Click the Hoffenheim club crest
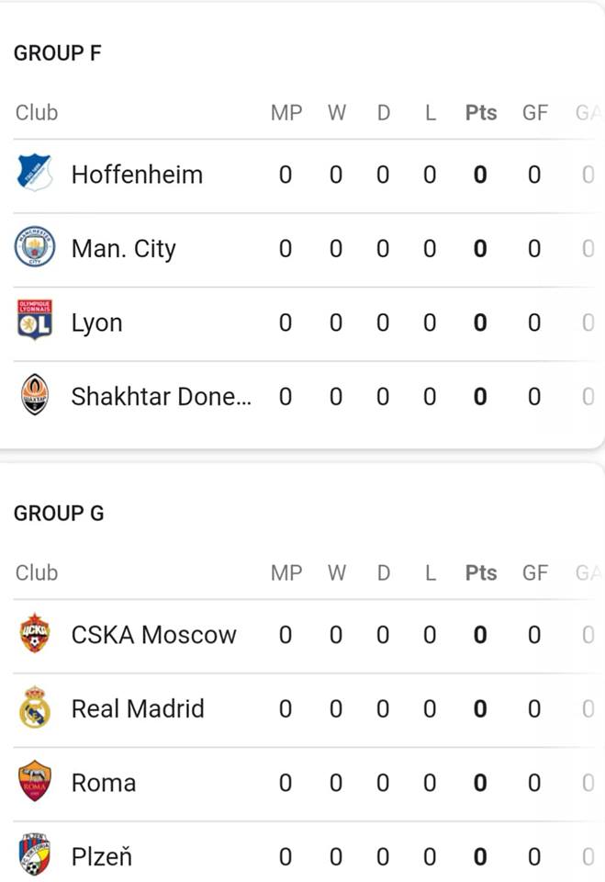 (x=35, y=174)
